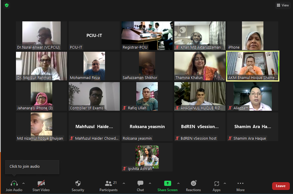The image size is (293, 194).
Task: Click the participant count 21
Action: (115, 183)
